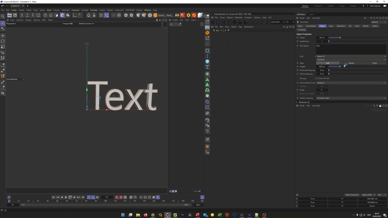Viewport: 388px width, 218px height.
Task: Open the search icon at top-left
Action: click(x=3, y=16)
